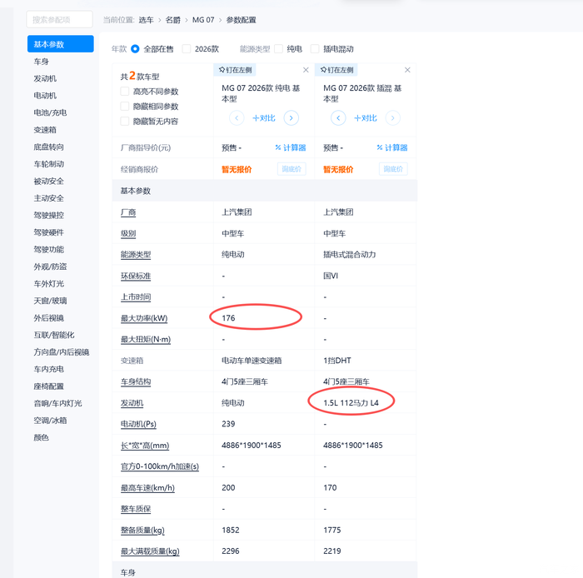Viewport: 583px width, 578px height.
Task: Jump to 车身 section in sidebar
Action: [42, 62]
